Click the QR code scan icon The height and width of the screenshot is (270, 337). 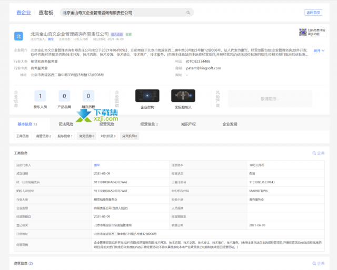pyautogui.click(x=303, y=32)
